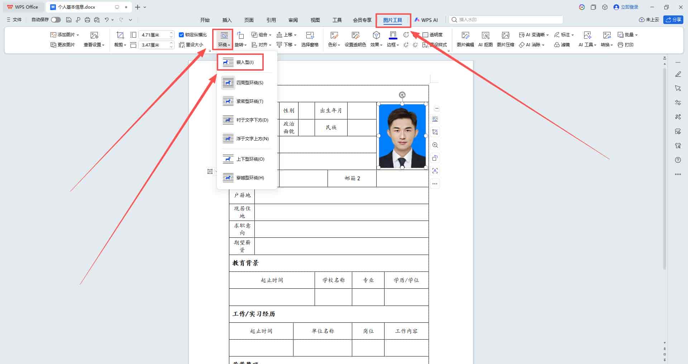Click crop icon in photo floating toolbar
The height and width of the screenshot is (364, 688).
pos(435,132)
